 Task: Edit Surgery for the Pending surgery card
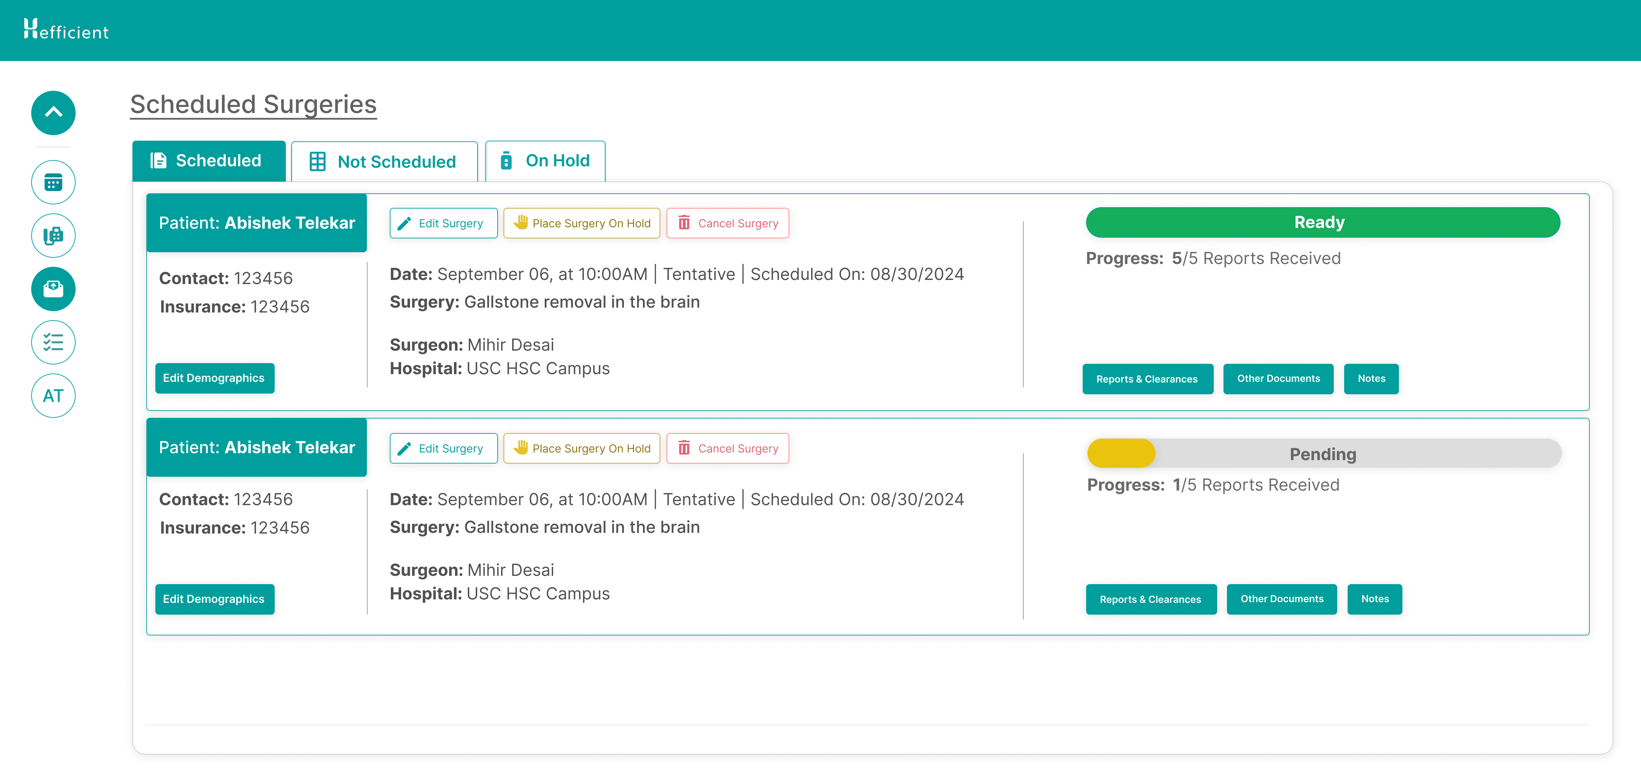(x=444, y=449)
